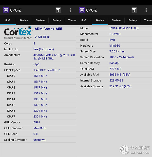Viewport: 152px width, 157px height.
Task: Select Hardware value 'kirin980'
Action: tap(115, 46)
